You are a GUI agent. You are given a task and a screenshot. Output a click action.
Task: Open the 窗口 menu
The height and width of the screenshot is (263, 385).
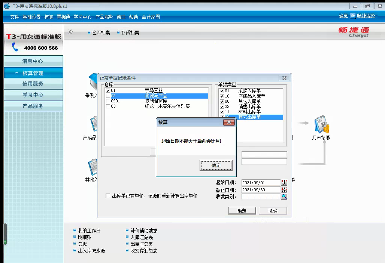pyautogui.click(x=121, y=17)
